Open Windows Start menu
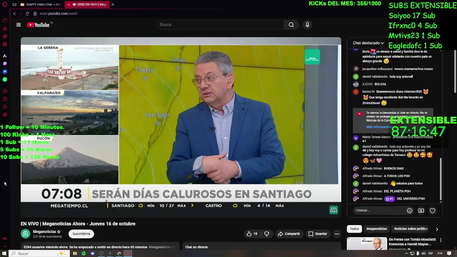This screenshot has width=457, height=257. point(4,253)
